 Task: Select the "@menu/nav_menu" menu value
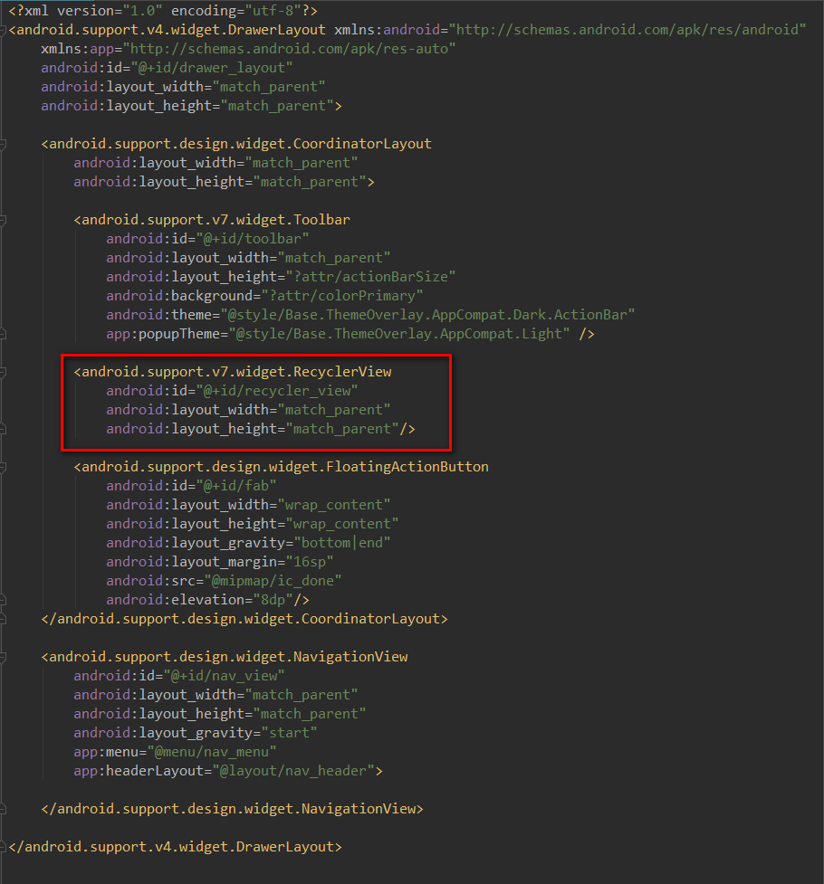point(212,752)
